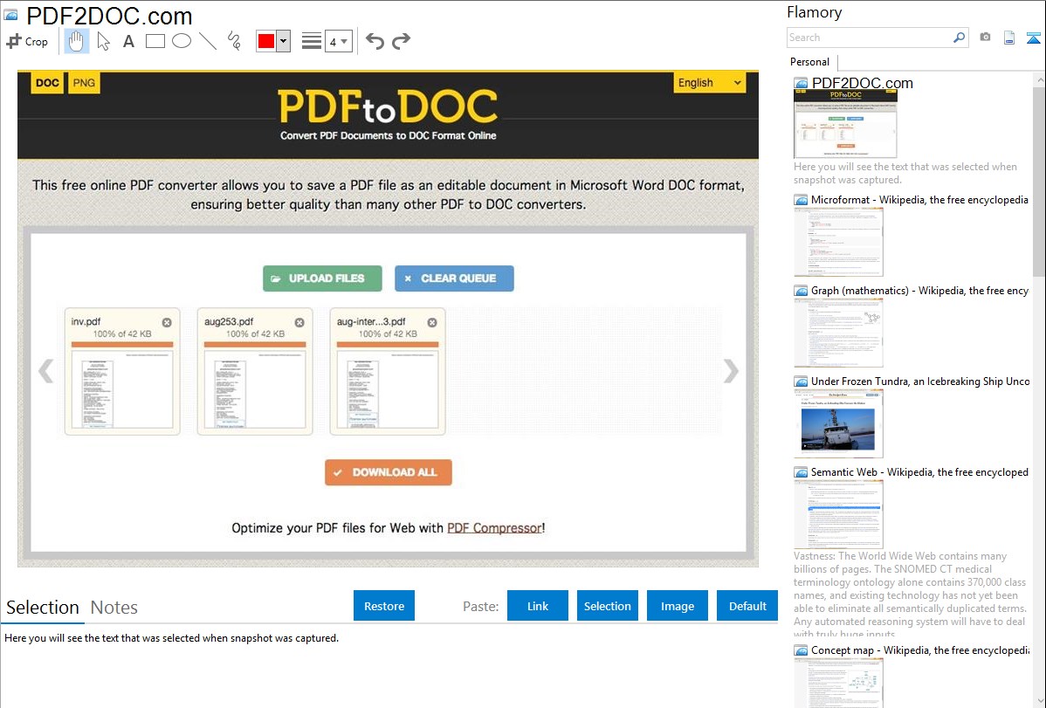Click the Paste Selection button
1046x708 pixels.
pos(608,606)
